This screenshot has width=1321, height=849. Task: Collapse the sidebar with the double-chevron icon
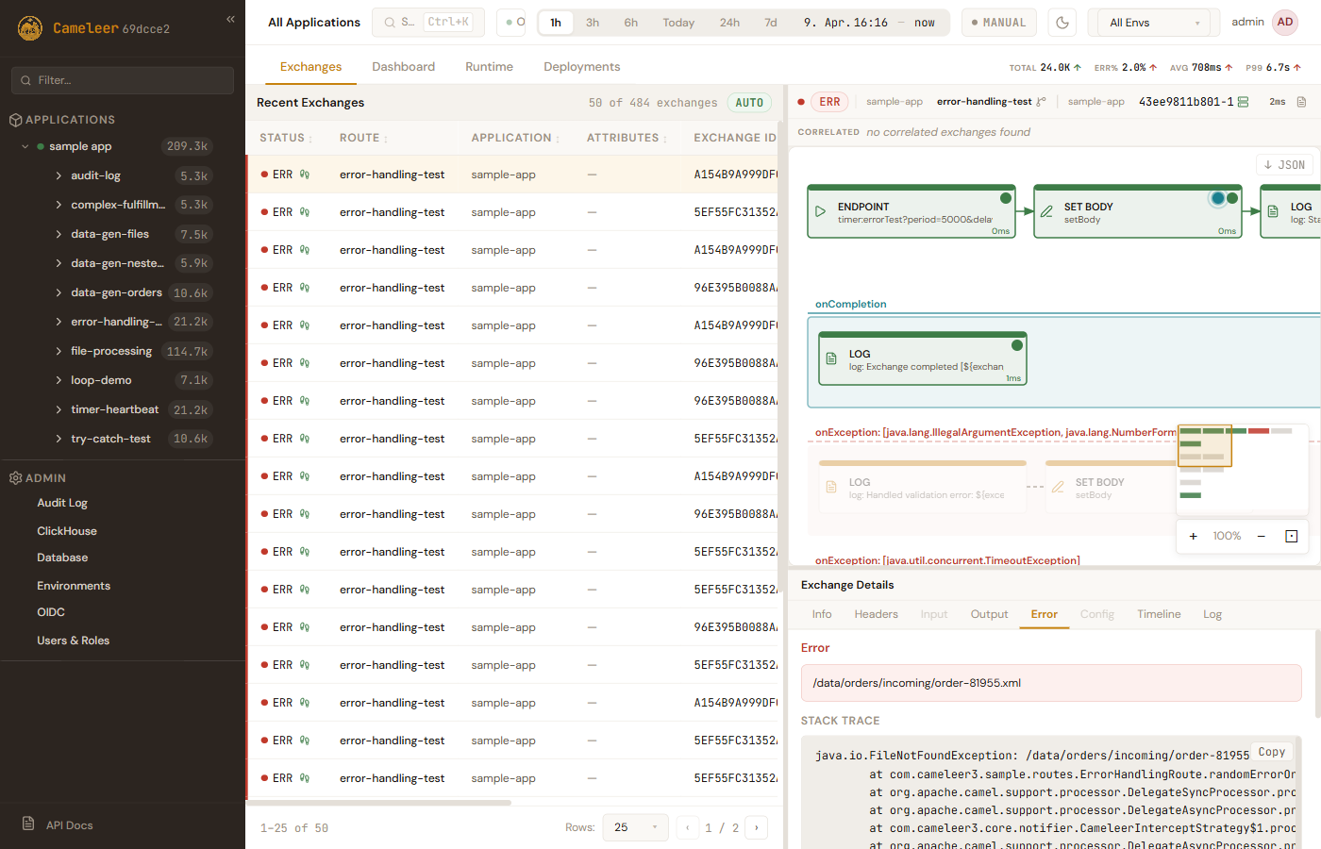pyautogui.click(x=230, y=19)
